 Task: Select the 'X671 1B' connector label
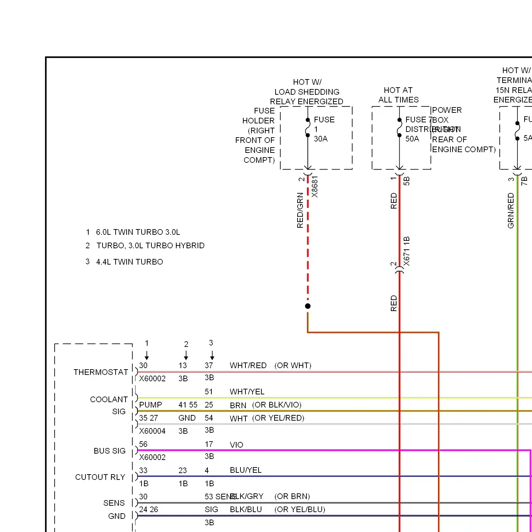pyautogui.click(x=406, y=251)
